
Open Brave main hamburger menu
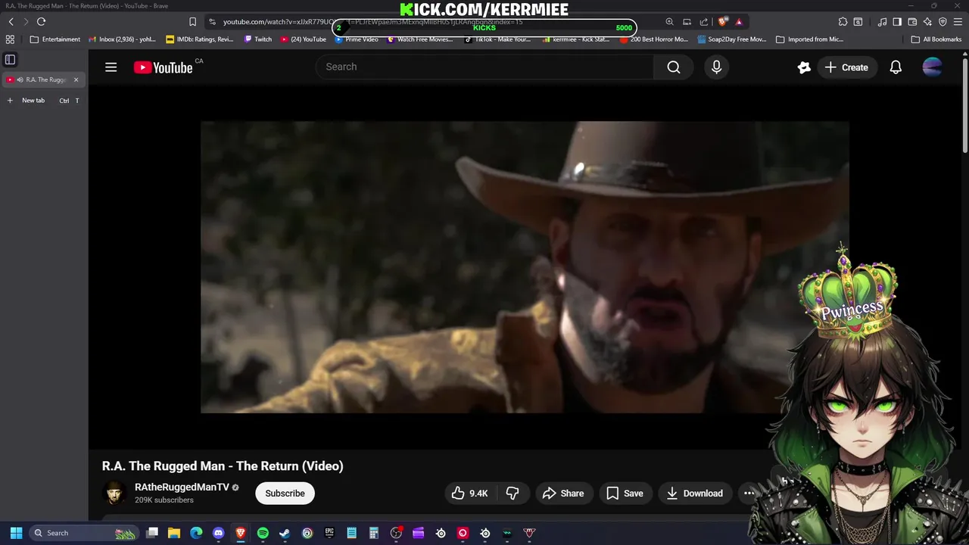click(958, 22)
